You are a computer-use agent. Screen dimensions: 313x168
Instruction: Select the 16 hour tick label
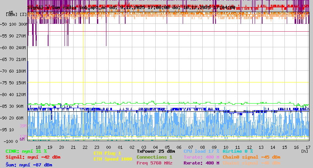tap(296, 147)
